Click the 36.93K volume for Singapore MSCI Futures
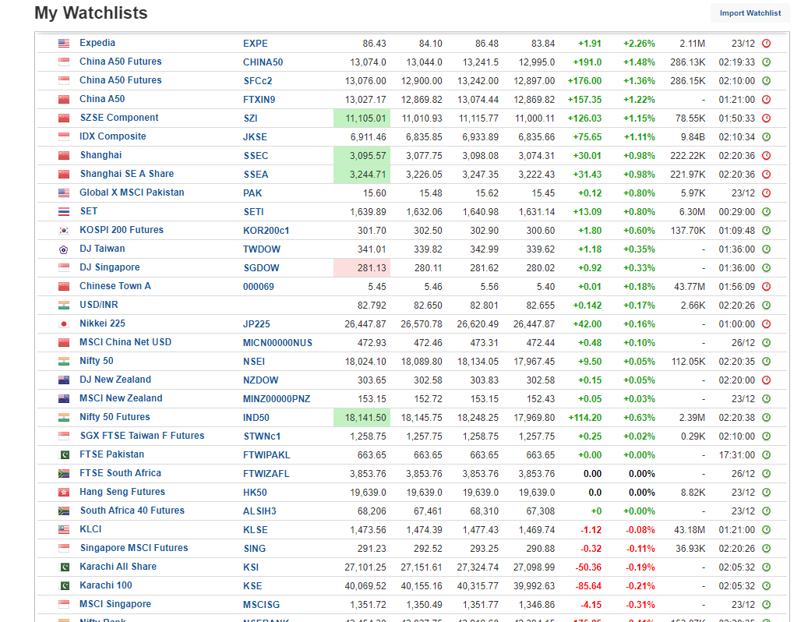This screenshot has width=808, height=622. pos(690,549)
